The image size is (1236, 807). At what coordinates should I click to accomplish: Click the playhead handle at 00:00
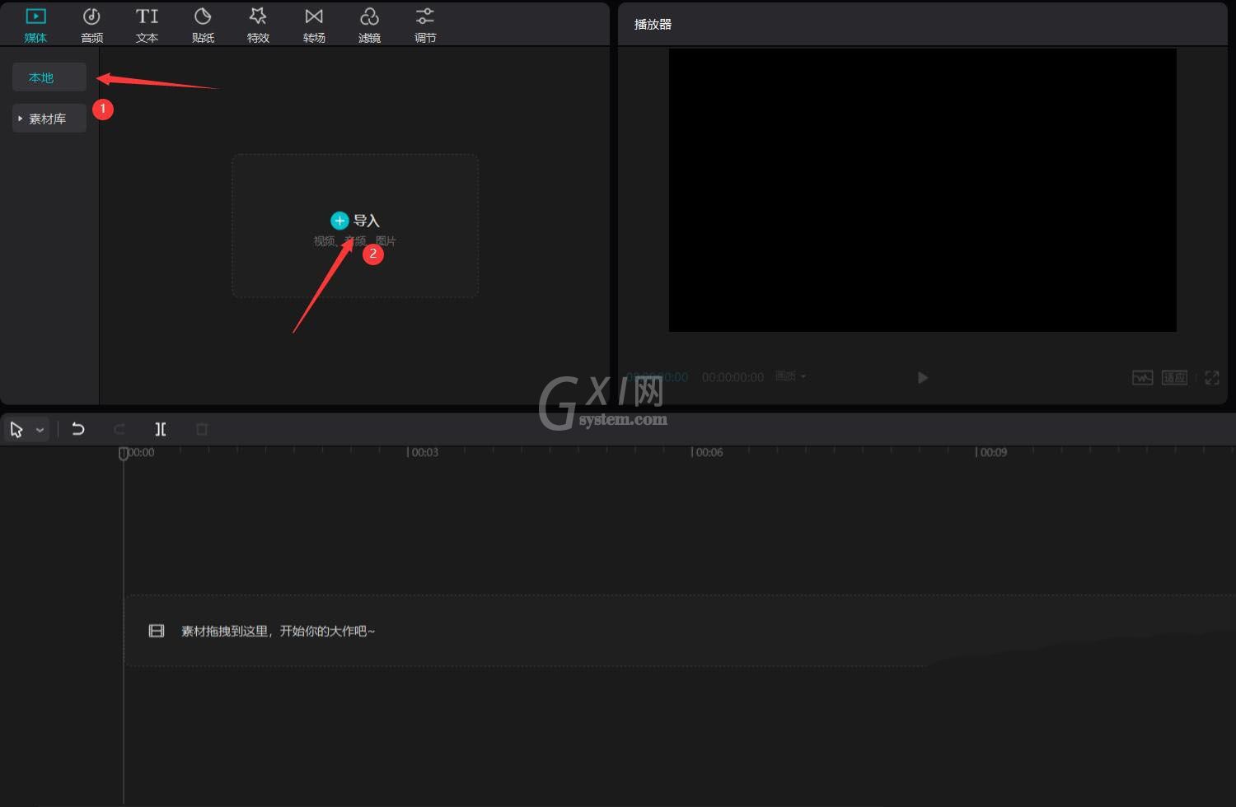coord(124,453)
